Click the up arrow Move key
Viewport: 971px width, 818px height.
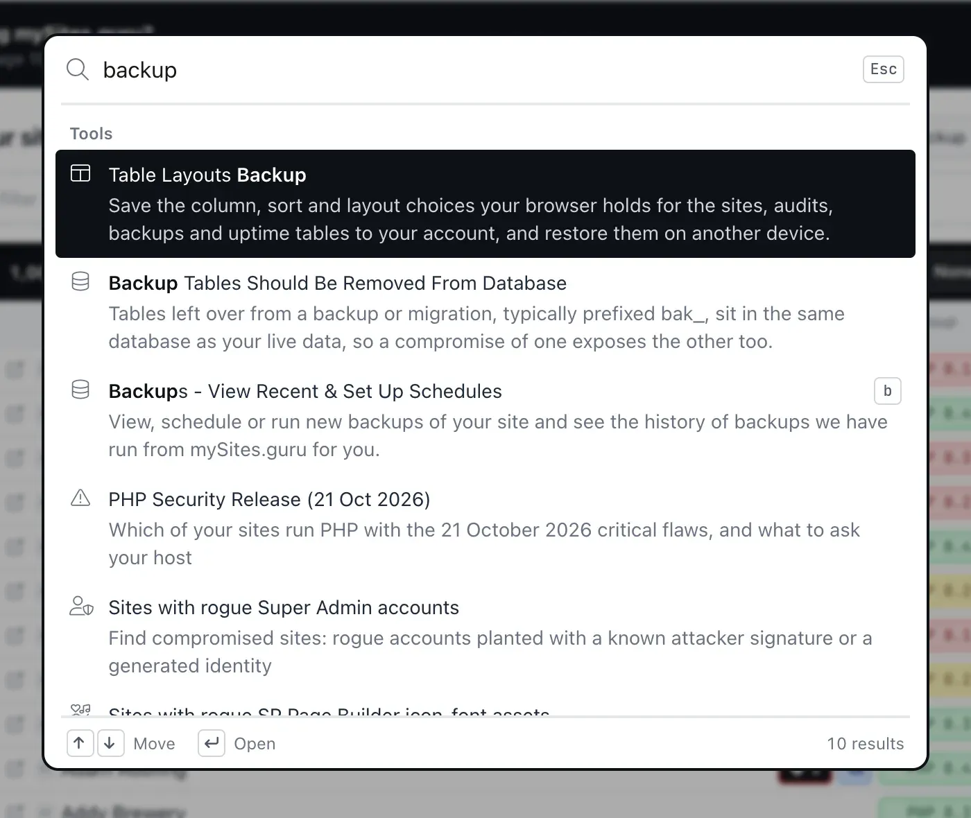pos(80,743)
